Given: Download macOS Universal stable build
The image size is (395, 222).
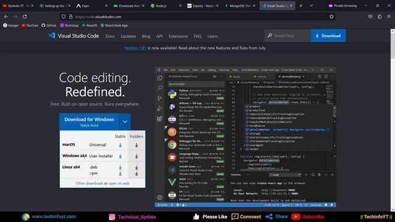Looking at the screenshot, I should pyautogui.click(x=120, y=145).
